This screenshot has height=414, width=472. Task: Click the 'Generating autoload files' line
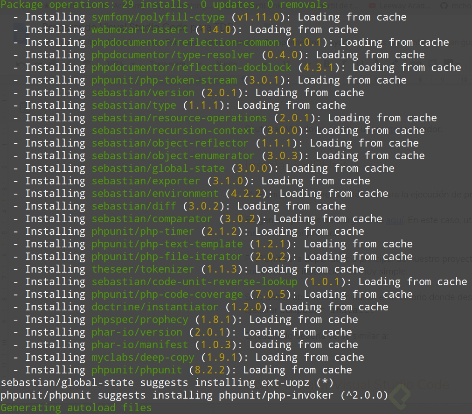pyautogui.click(x=76, y=408)
